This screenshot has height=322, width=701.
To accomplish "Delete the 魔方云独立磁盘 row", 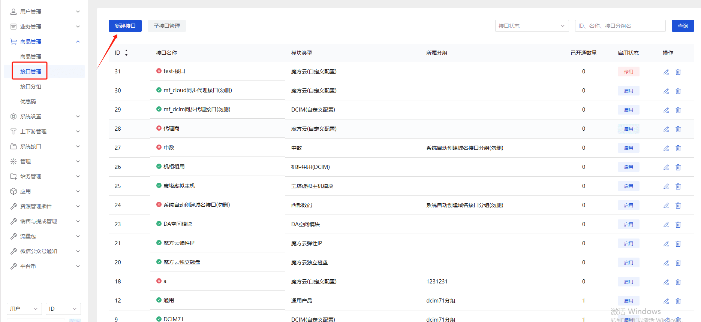I will tap(678, 263).
